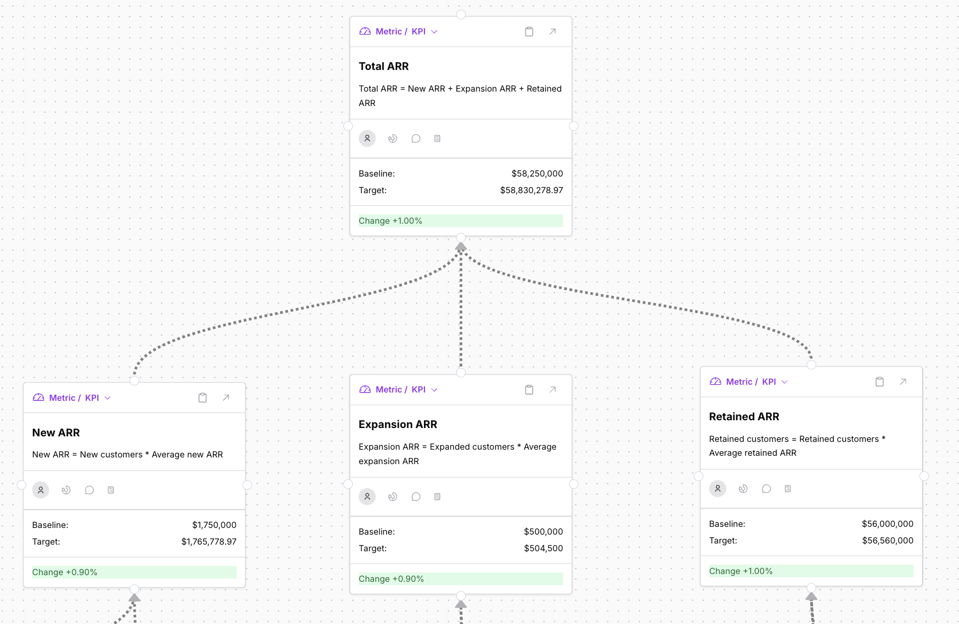Viewport: 959px width, 624px height.
Task: Open Metric / KPI dropdown on Expansion ARR
Action: 434,390
